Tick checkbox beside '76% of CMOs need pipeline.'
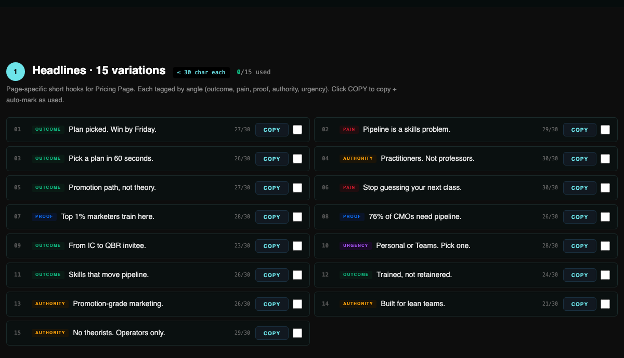 pos(605,217)
